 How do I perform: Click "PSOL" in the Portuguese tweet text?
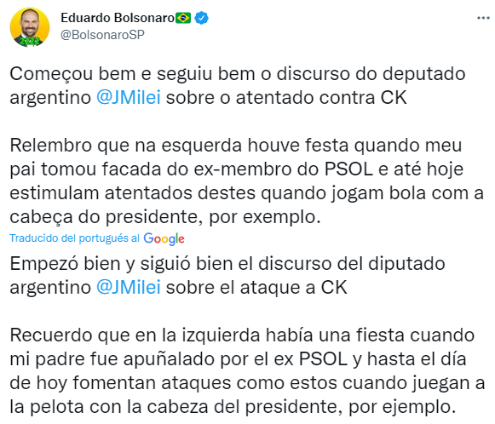click(348, 169)
